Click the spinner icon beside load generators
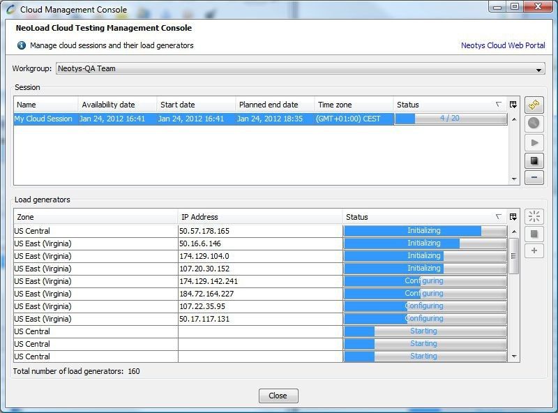The image size is (558, 413). [534, 216]
